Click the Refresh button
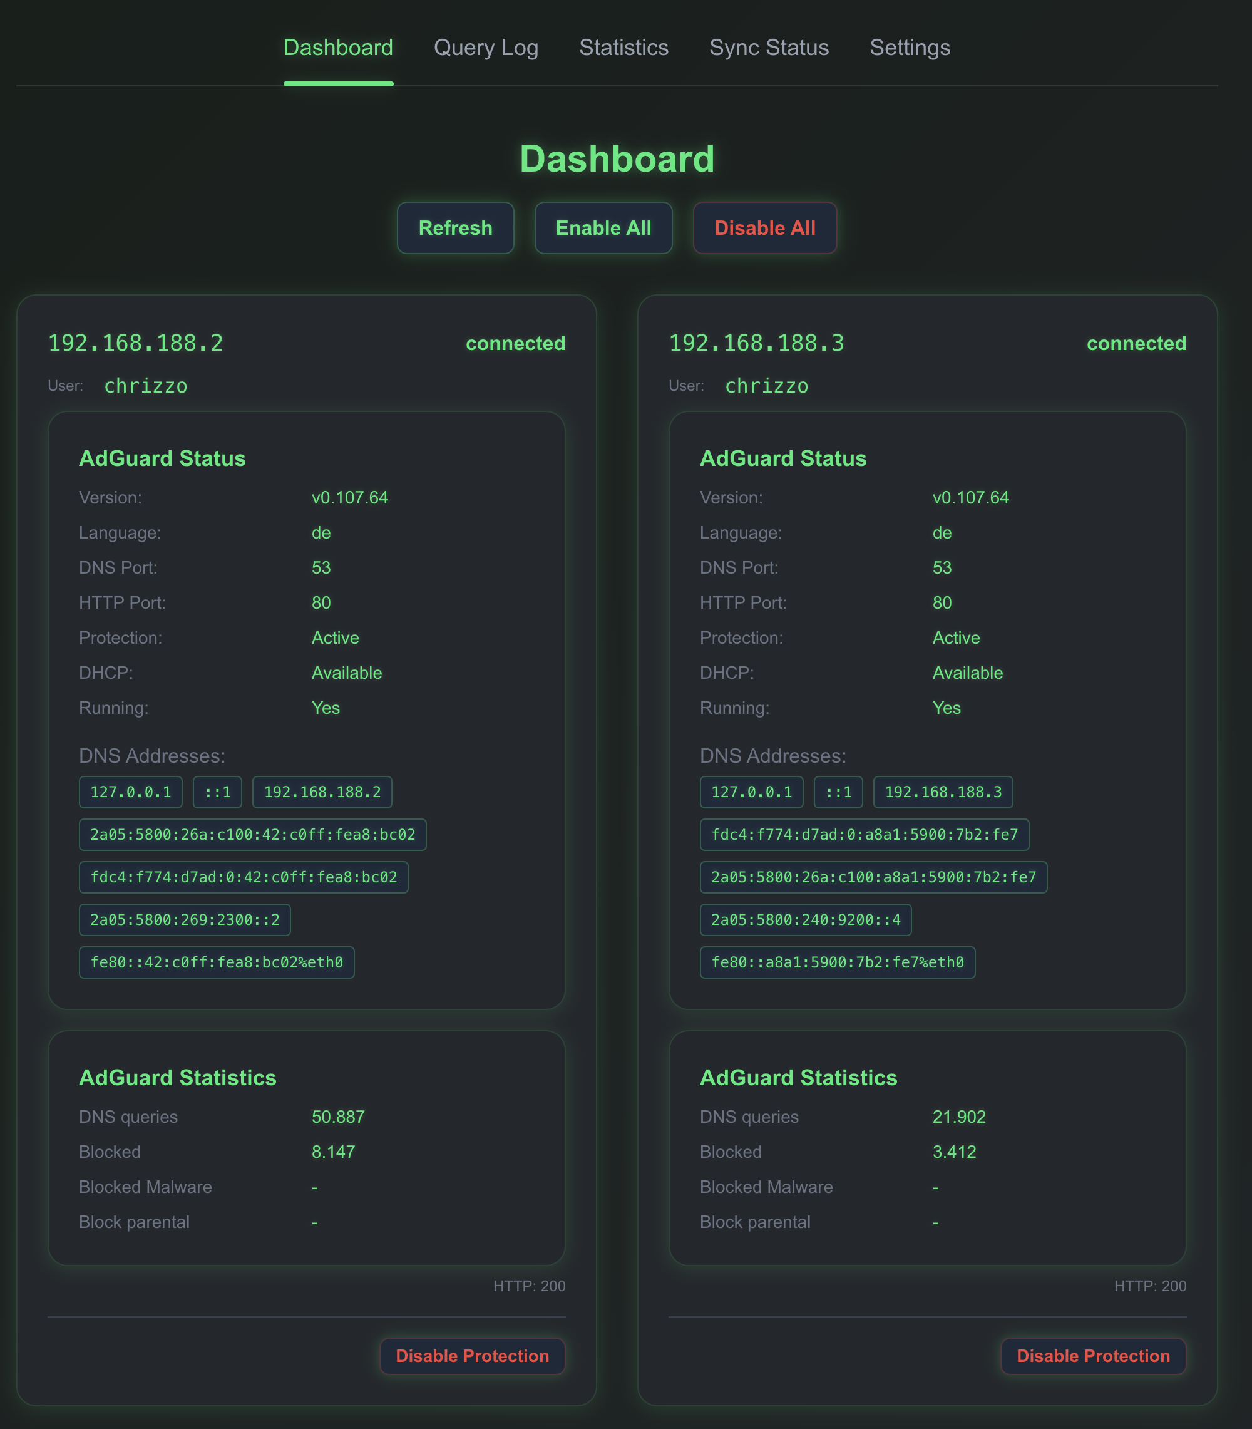Viewport: 1252px width, 1429px height. click(456, 228)
